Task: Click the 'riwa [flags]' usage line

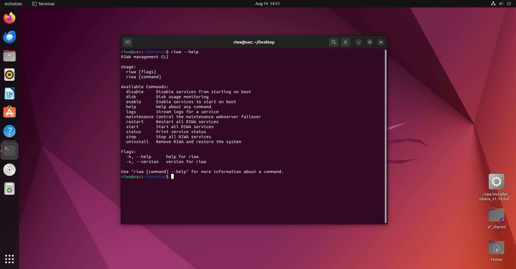Action: [141, 72]
